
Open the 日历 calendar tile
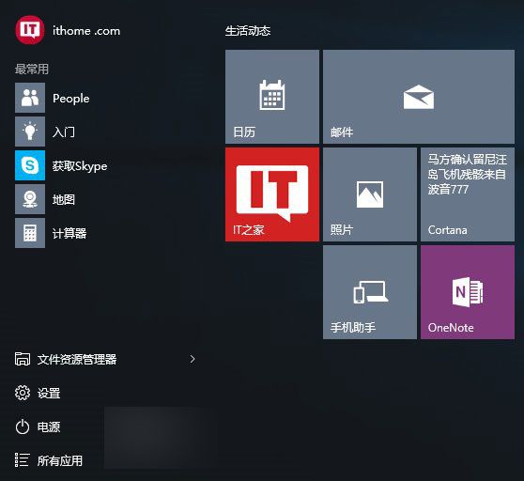[x=272, y=97]
